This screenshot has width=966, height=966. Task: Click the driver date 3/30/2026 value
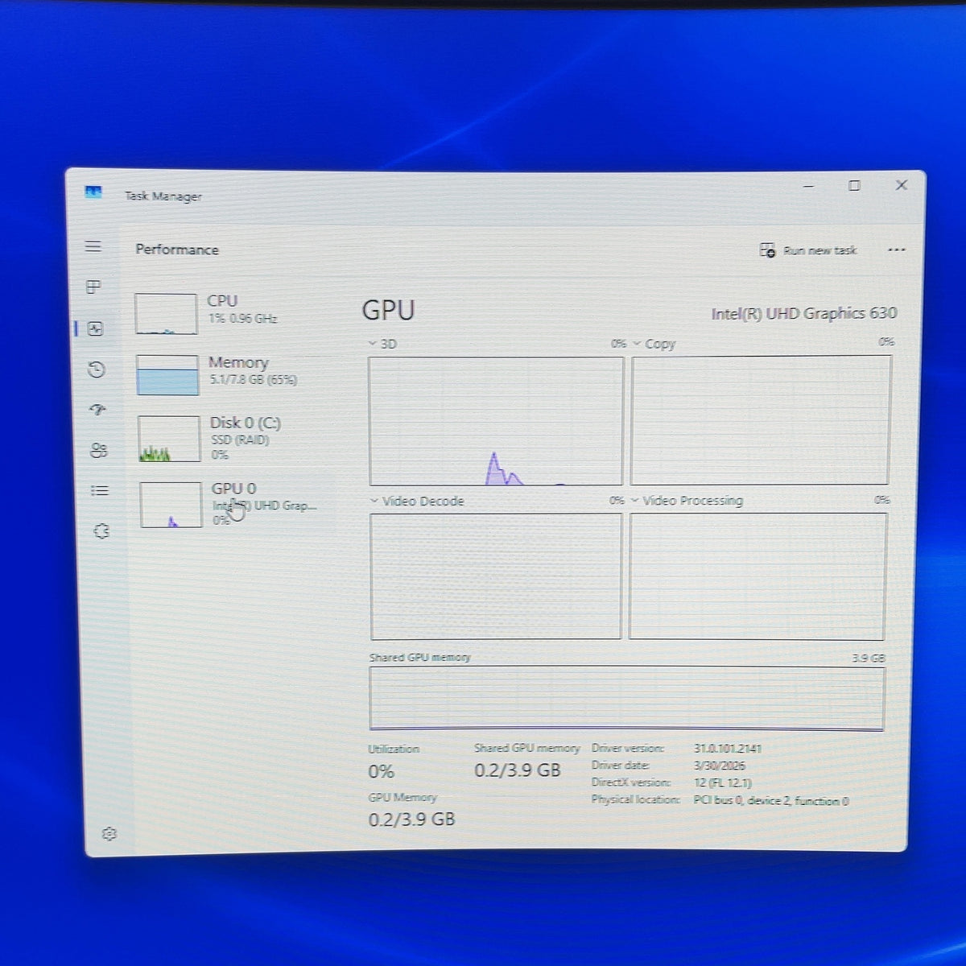720,766
